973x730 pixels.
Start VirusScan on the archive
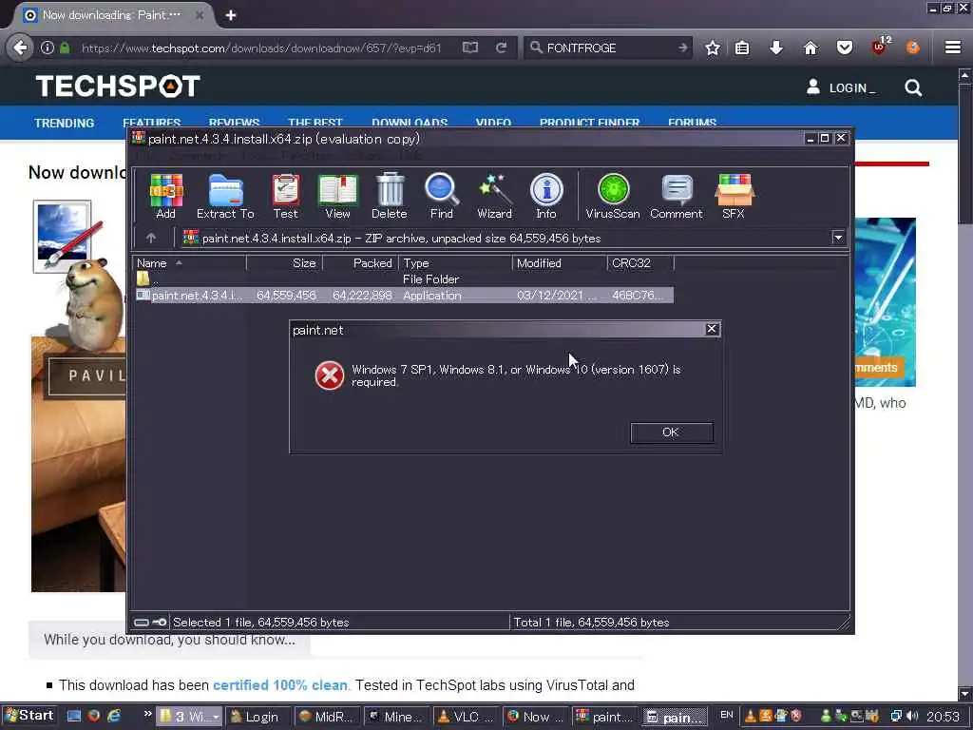click(x=613, y=196)
